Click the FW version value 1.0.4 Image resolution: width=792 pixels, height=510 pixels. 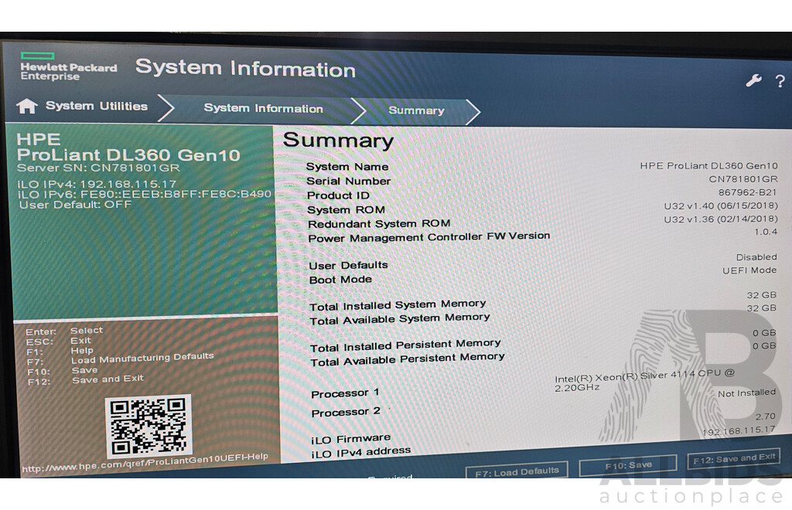coord(765,232)
